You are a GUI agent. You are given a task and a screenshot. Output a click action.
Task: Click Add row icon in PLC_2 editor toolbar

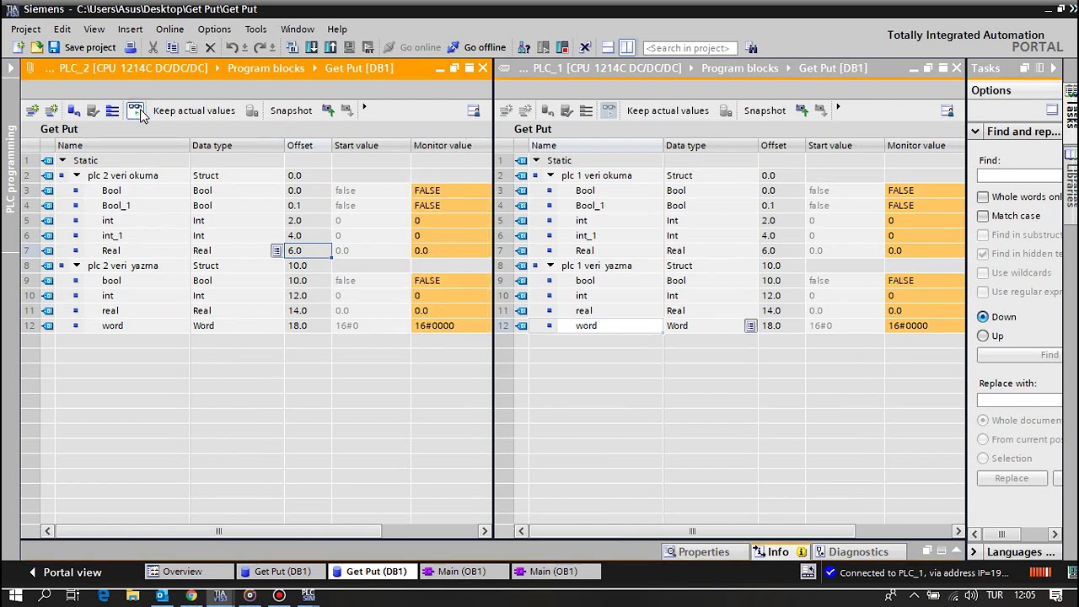[51, 110]
